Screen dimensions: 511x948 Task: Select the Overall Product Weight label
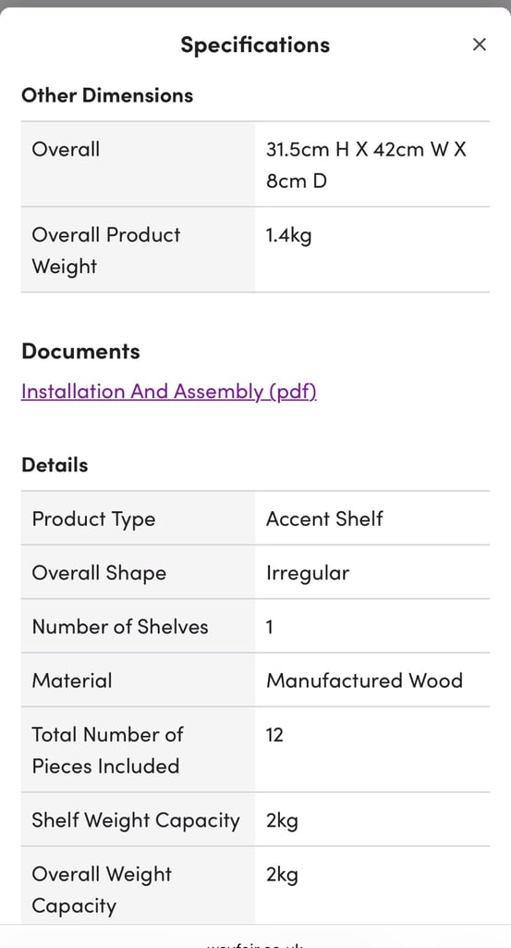(106, 250)
